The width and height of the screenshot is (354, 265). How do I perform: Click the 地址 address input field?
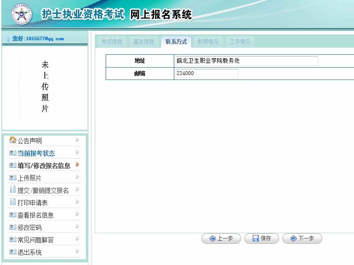coord(246,61)
